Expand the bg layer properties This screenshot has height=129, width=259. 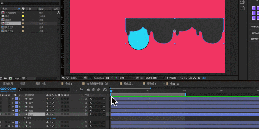13,126
